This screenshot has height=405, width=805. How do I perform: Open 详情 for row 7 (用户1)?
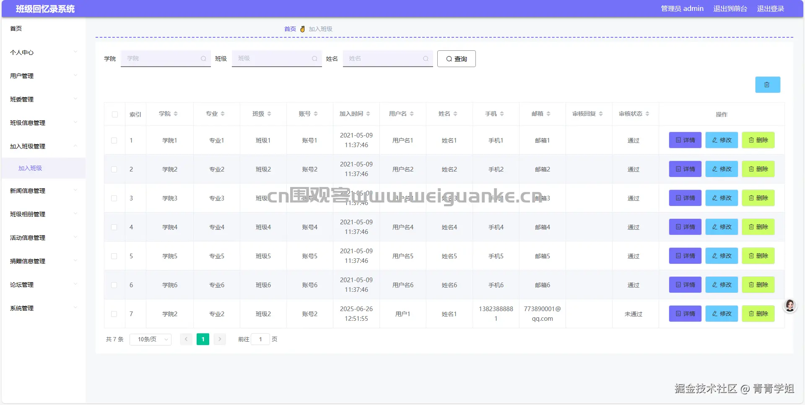point(685,314)
